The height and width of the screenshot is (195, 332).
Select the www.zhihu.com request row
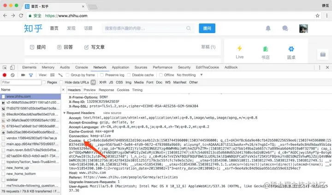pos(30,97)
